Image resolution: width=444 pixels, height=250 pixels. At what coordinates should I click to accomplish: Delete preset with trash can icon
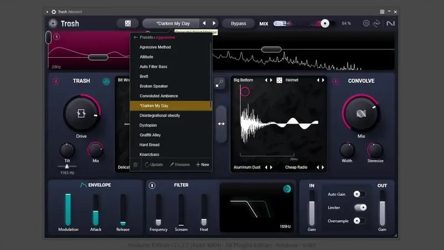coord(135,164)
